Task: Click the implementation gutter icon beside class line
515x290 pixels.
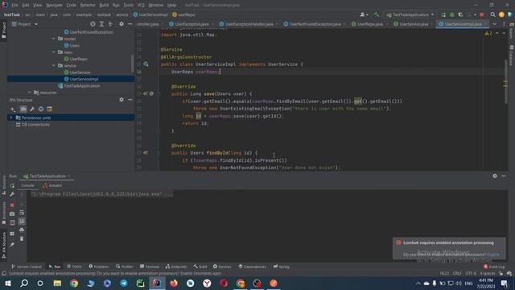Action: (146, 64)
